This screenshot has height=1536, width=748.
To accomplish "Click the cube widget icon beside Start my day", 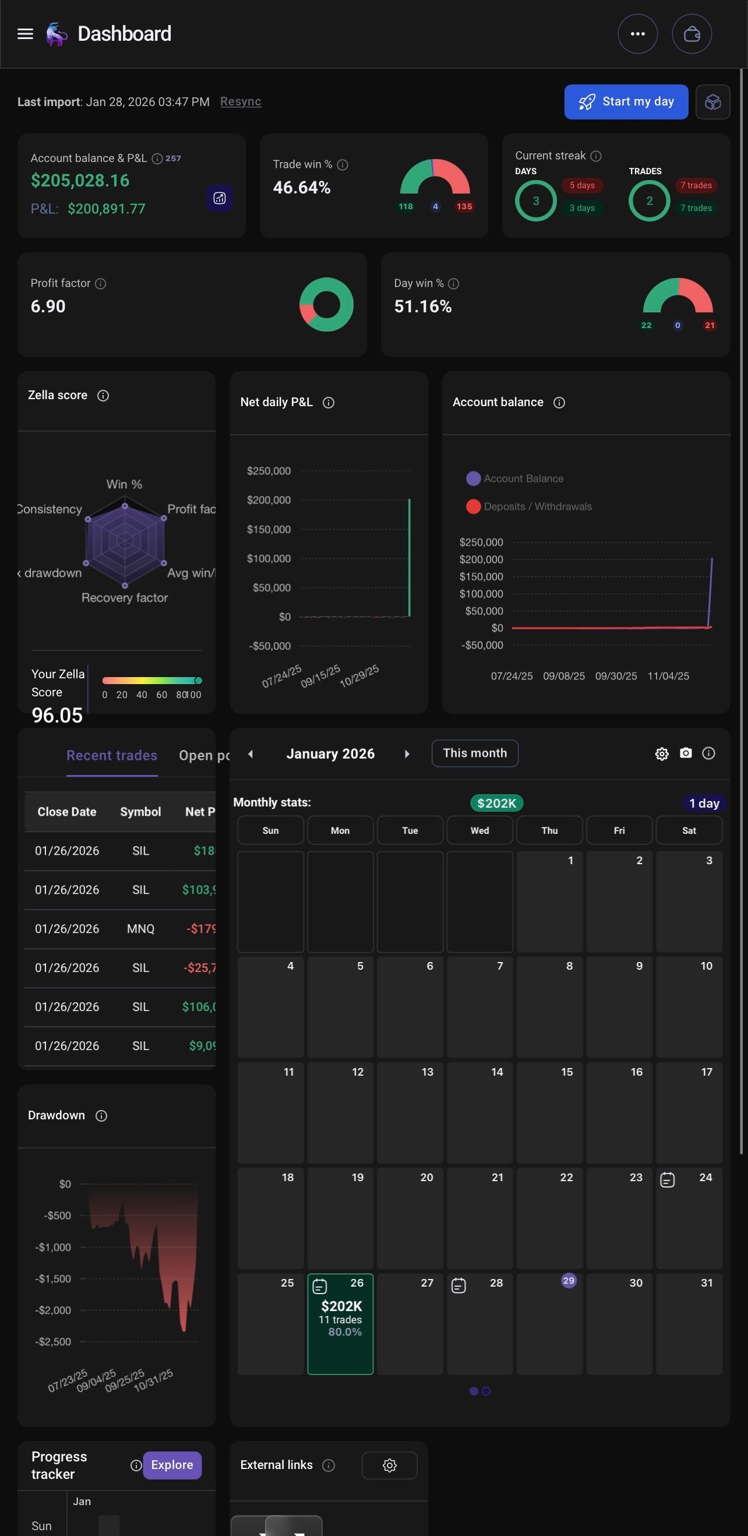I will tap(712, 102).
